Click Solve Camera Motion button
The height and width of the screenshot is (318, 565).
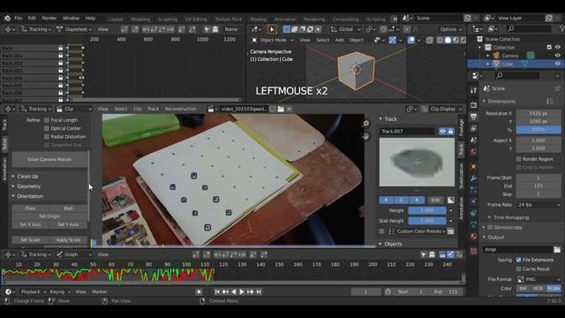point(49,159)
